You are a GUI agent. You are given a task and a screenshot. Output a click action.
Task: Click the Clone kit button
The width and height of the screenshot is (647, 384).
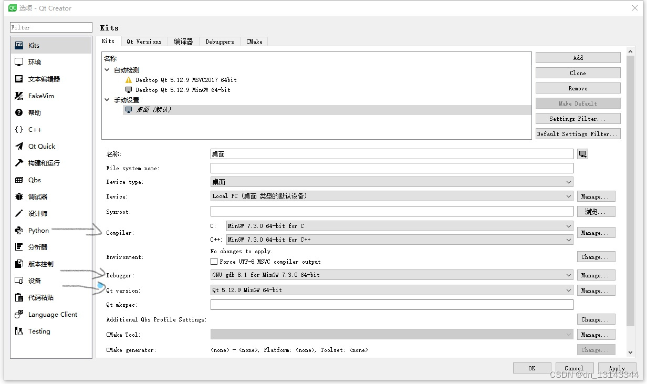[578, 73]
